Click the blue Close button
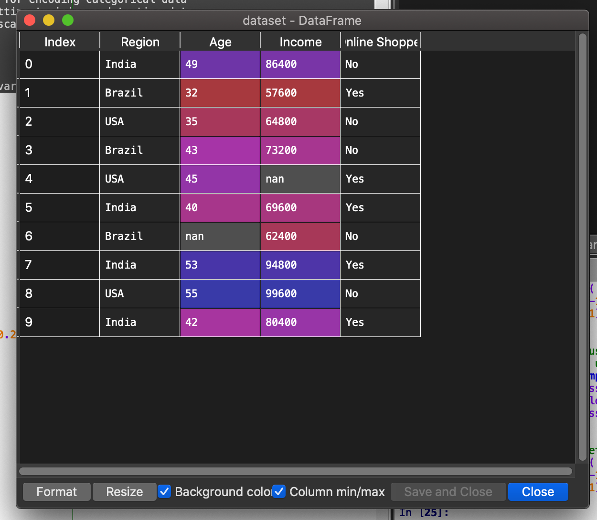 click(538, 492)
